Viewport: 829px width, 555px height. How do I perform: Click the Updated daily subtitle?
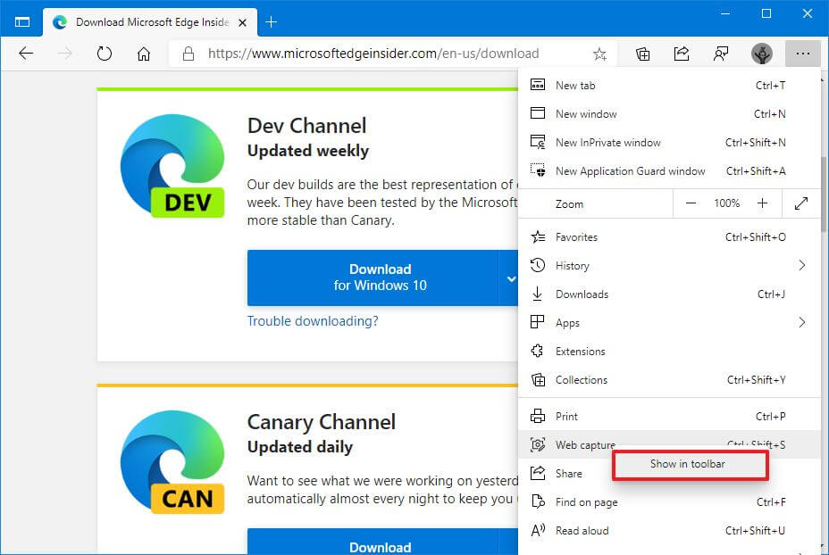(300, 447)
